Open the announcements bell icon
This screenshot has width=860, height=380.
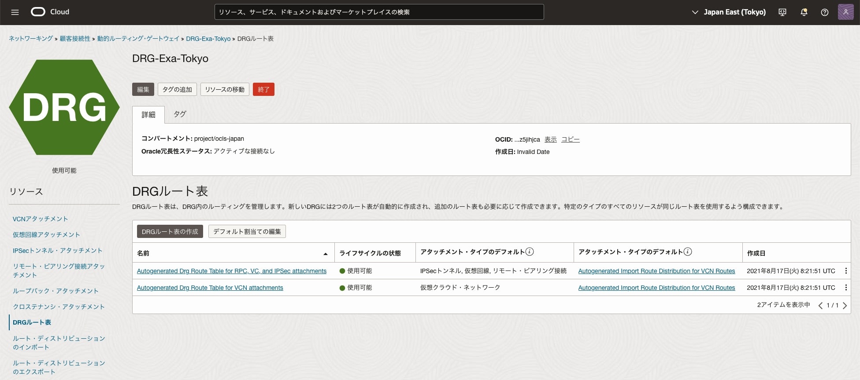tap(804, 12)
